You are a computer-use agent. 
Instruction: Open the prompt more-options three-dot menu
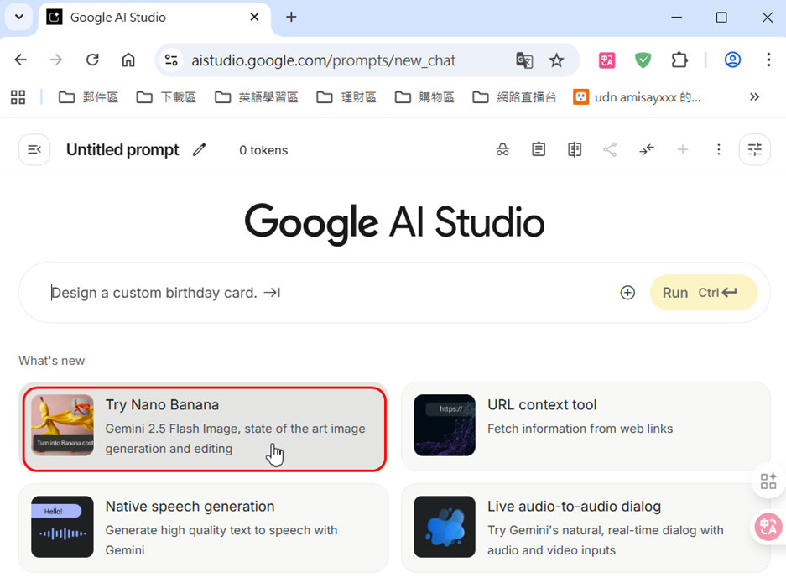pos(718,149)
